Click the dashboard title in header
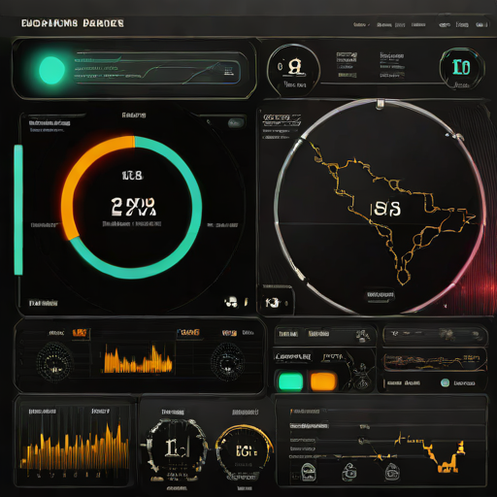This screenshot has width=497, height=497. click(x=73, y=23)
